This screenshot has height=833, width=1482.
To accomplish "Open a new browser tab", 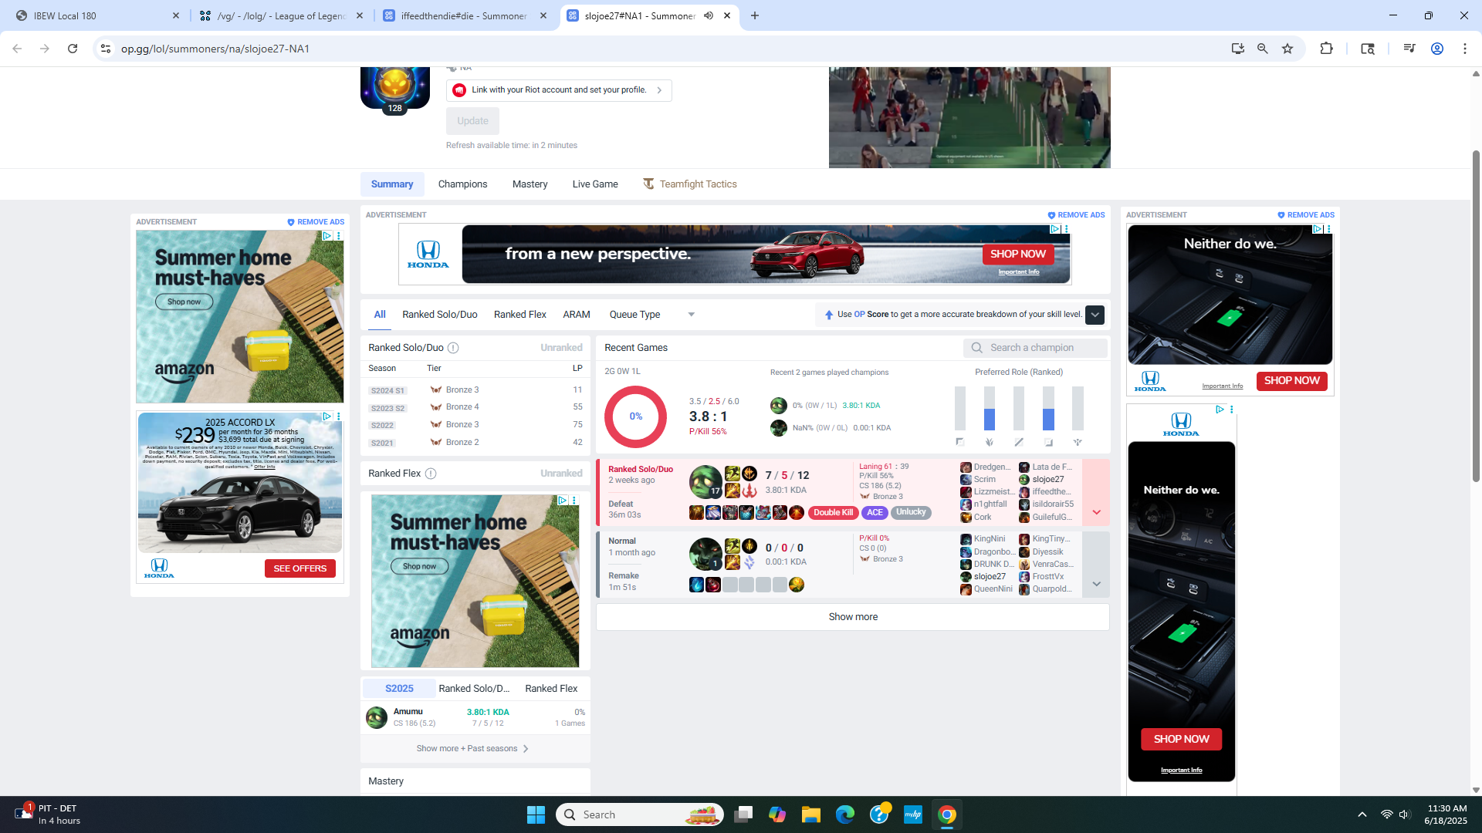I will click(x=755, y=15).
